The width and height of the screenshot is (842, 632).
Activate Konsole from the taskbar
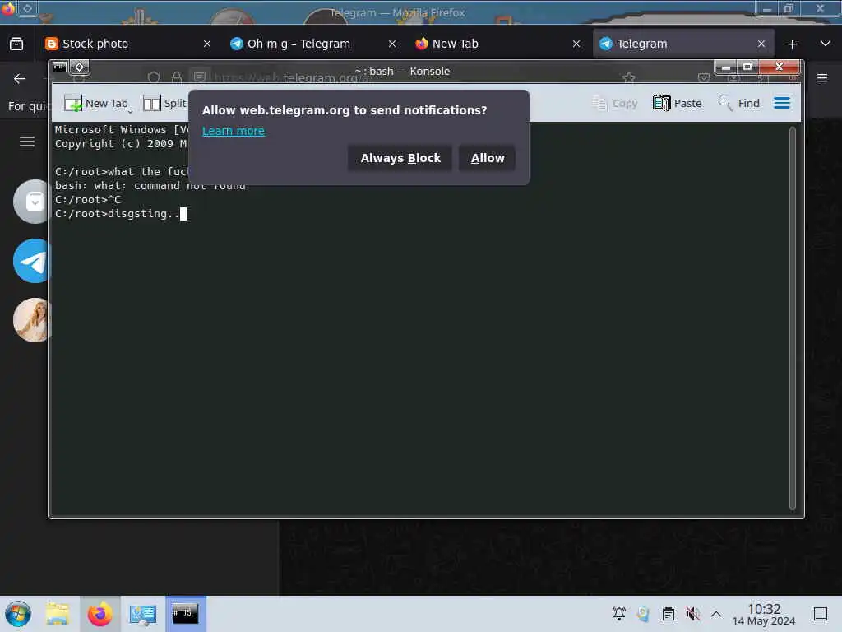185,614
